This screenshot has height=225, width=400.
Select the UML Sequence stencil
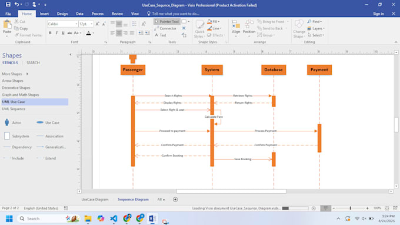[x=14, y=109]
